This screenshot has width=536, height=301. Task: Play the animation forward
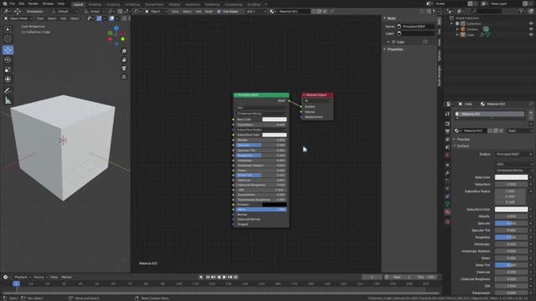pos(224,277)
